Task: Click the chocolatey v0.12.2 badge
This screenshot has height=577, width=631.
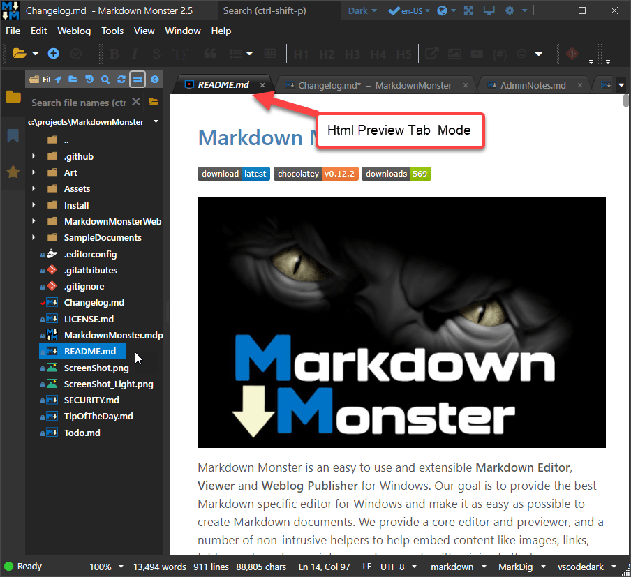Action: pyautogui.click(x=316, y=174)
